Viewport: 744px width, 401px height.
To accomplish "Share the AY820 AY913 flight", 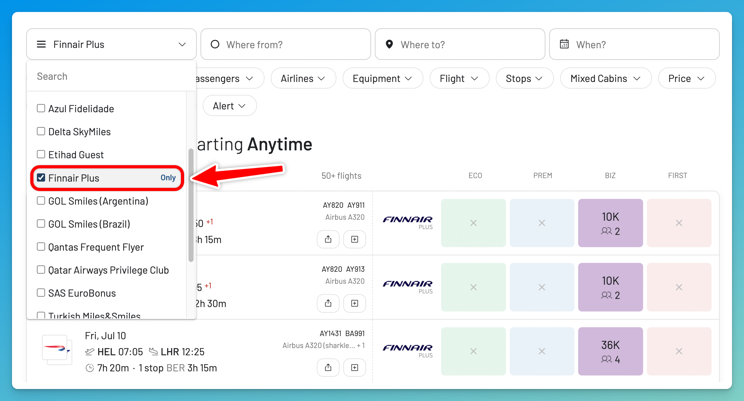I will (328, 303).
